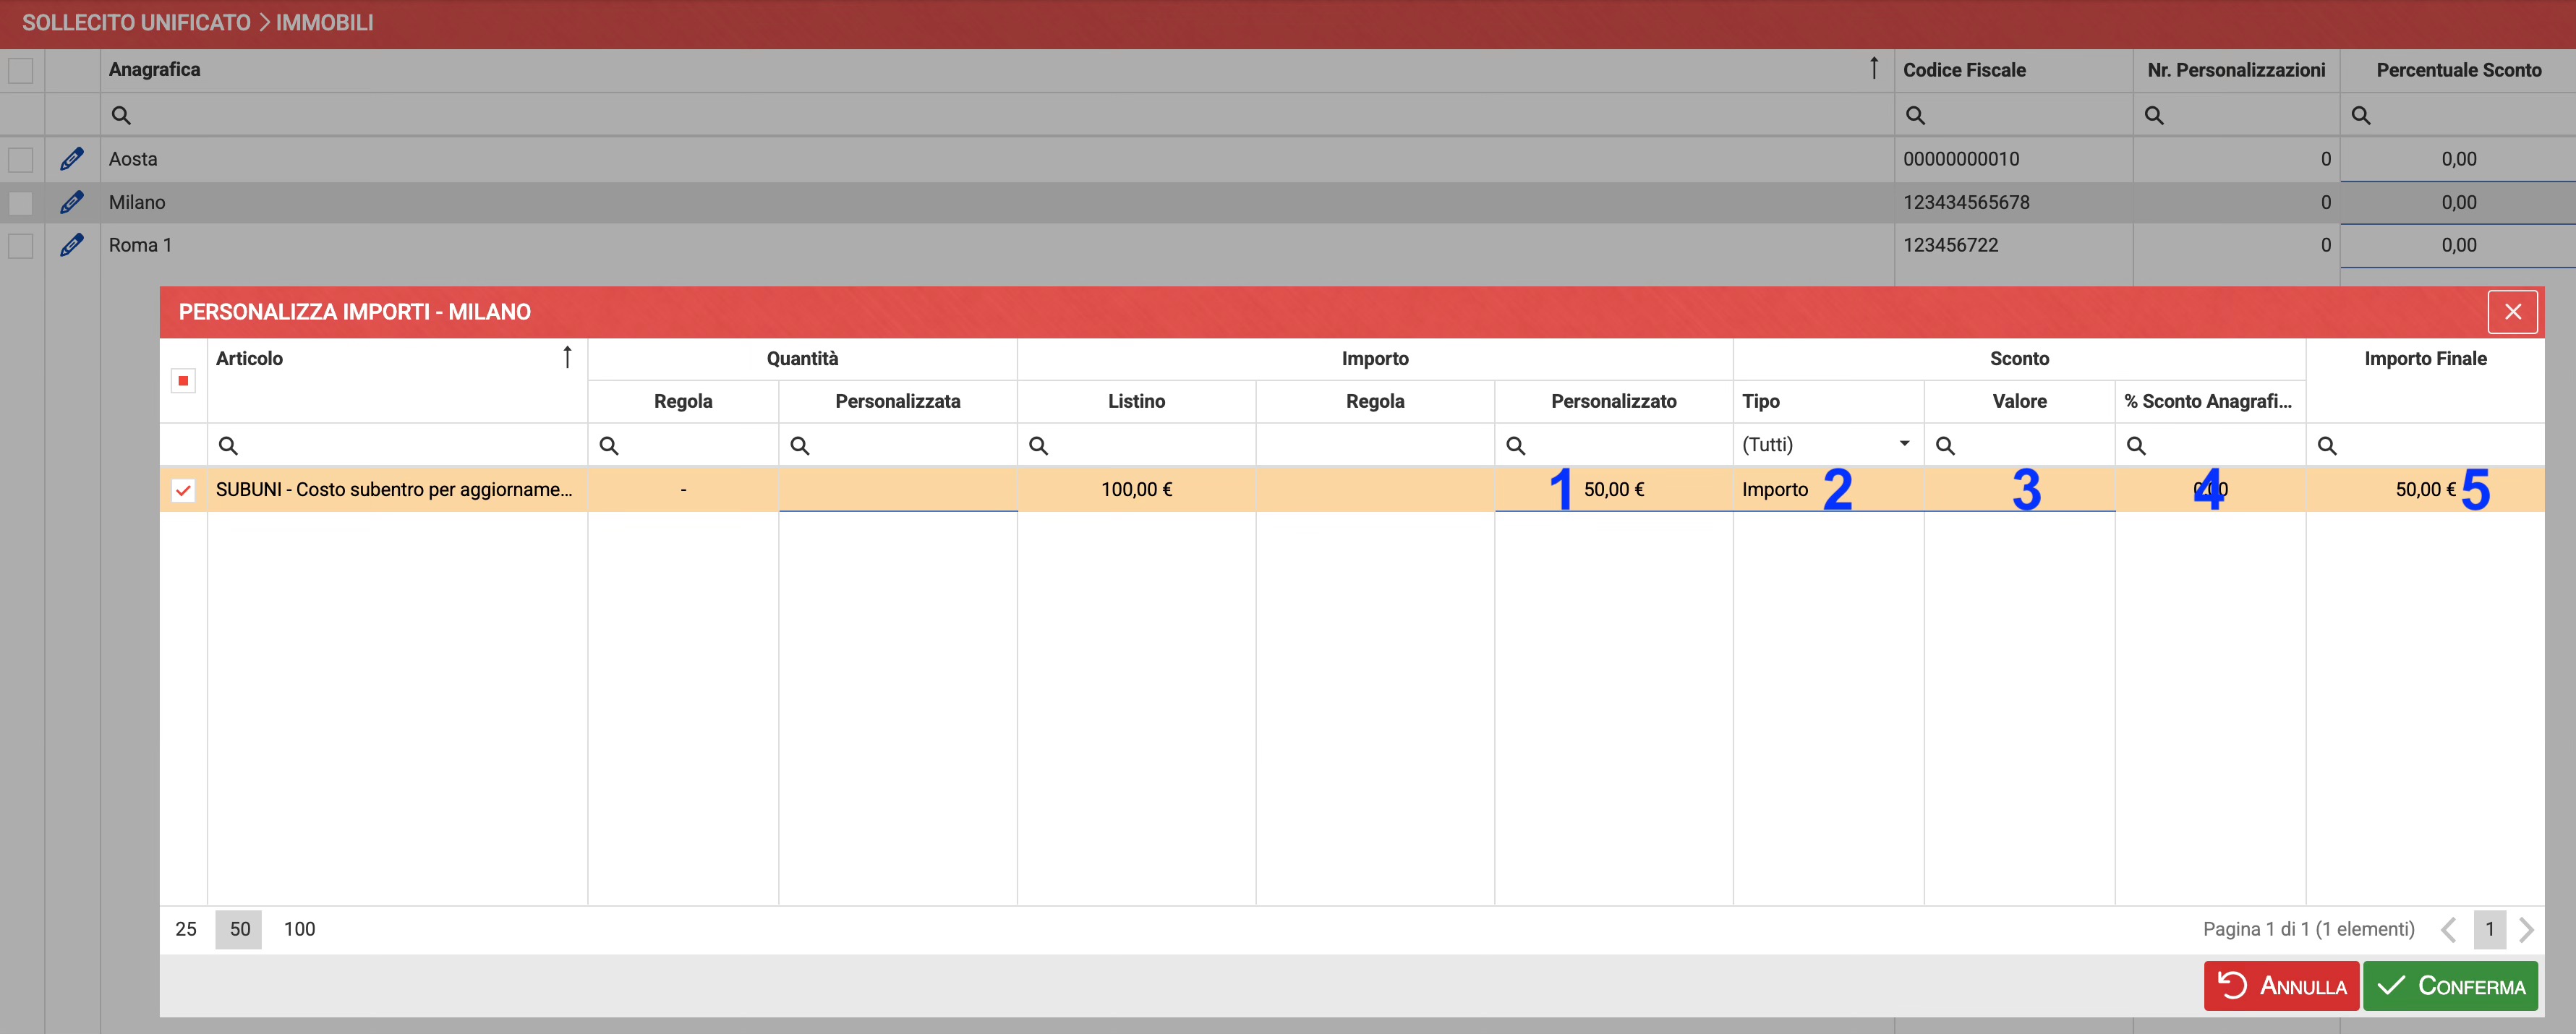Open the Tipo (Tutti) filter dropdown
The width and height of the screenshot is (2576, 1034).
(x=1904, y=444)
